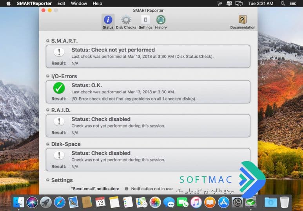Click the green checkmark I/O-Errors icon
The height and width of the screenshot is (211, 303).
pos(59,88)
